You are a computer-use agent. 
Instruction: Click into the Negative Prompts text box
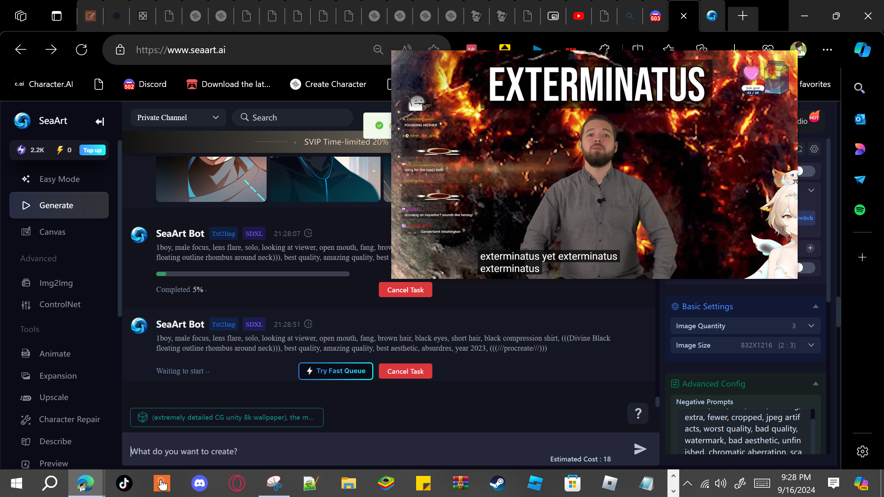point(742,431)
